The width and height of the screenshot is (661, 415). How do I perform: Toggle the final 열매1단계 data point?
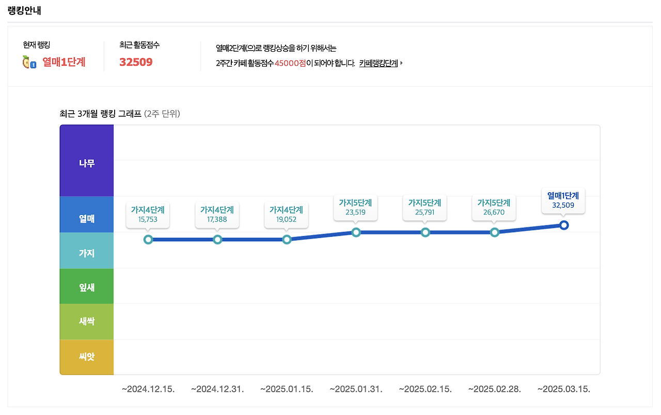(x=563, y=225)
